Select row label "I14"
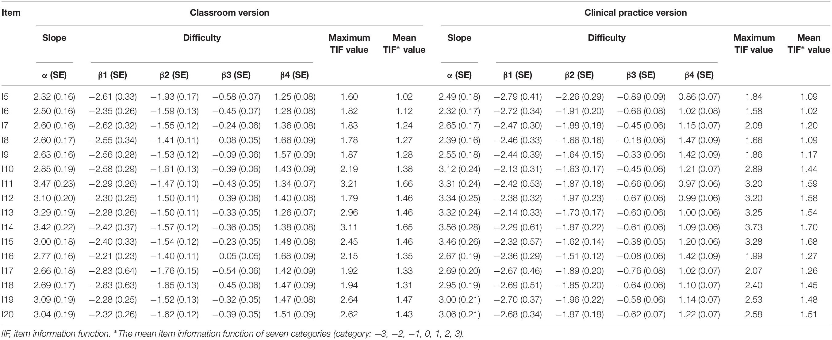 7,227
